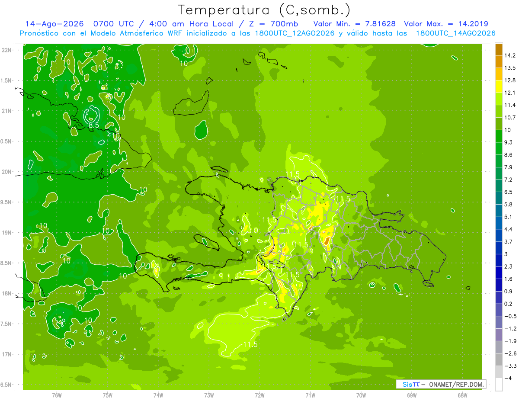This screenshot has height=401, width=519.
Task: Click the colorbar label "-0.5"
Action: coord(510,316)
